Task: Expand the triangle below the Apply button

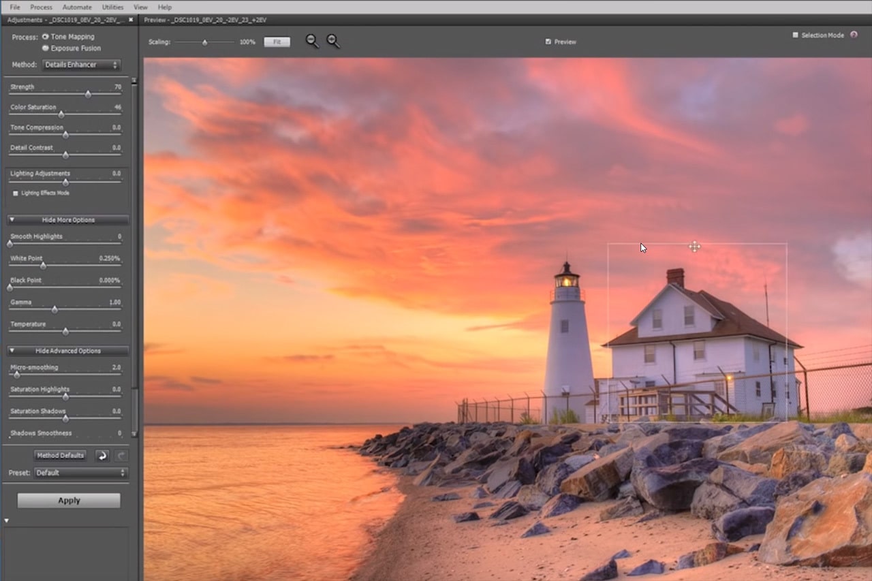Action: (x=7, y=521)
